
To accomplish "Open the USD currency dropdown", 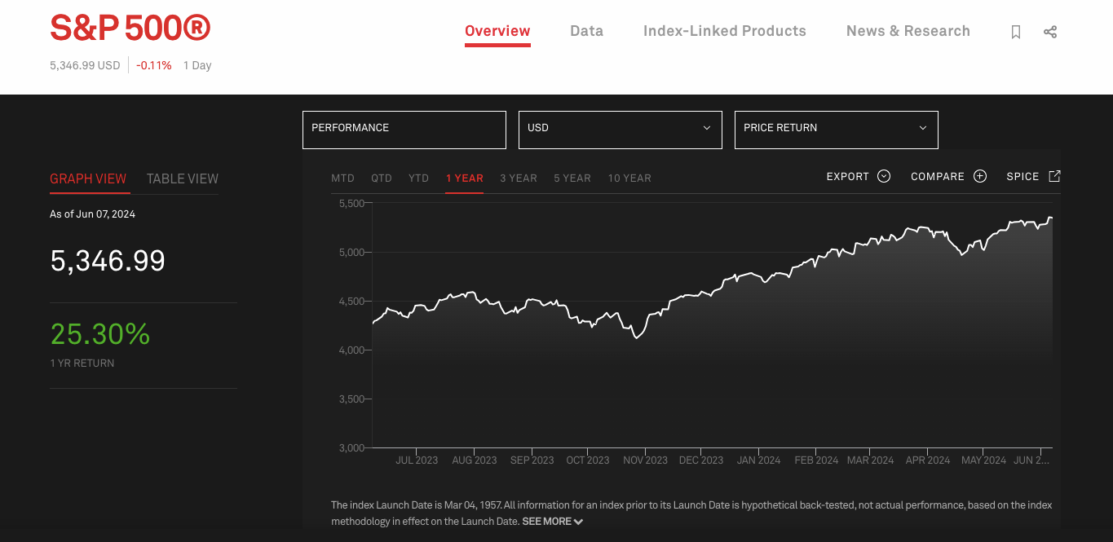I will click(621, 130).
